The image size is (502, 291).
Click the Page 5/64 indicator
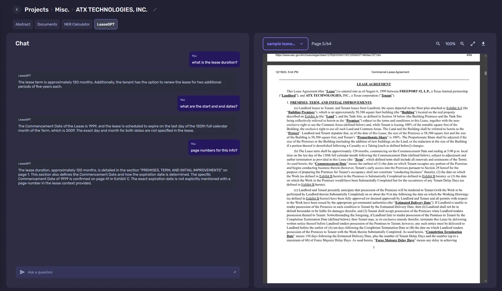tap(321, 44)
